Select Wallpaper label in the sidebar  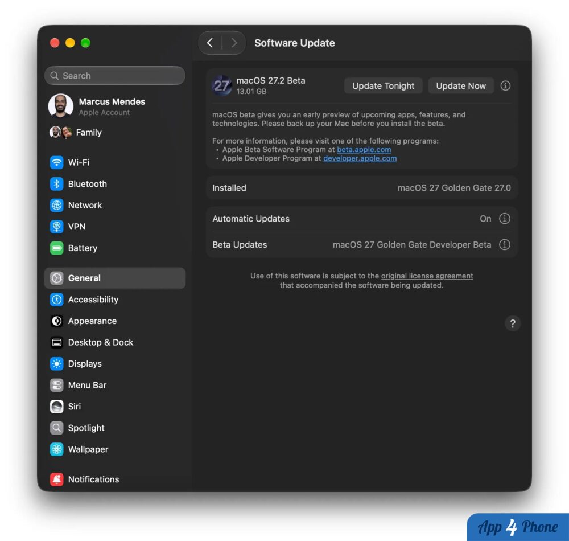pos(88,449)
